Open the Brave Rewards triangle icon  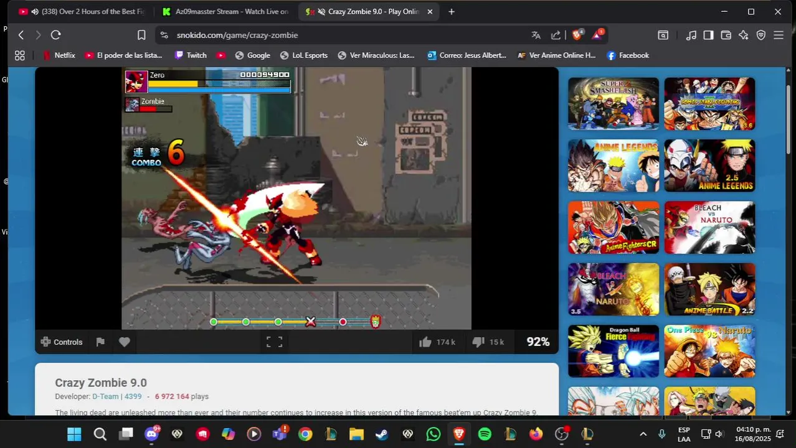pos(597,35)
